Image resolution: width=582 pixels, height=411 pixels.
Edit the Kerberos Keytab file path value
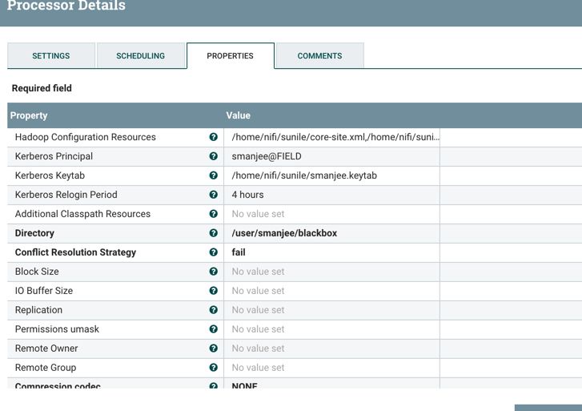330,175
